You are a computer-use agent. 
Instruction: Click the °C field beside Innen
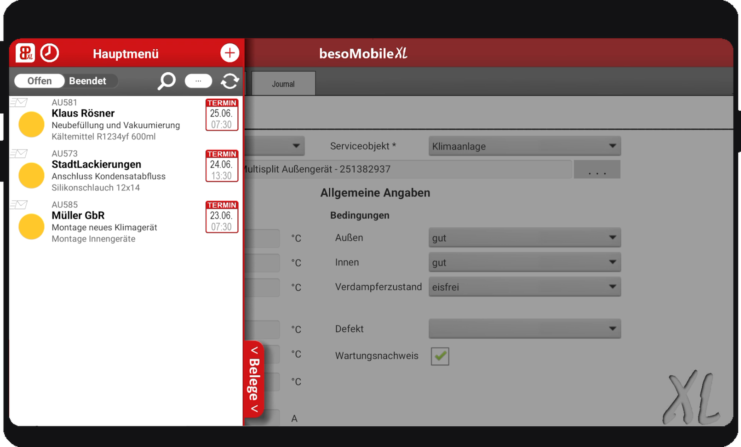262,263
